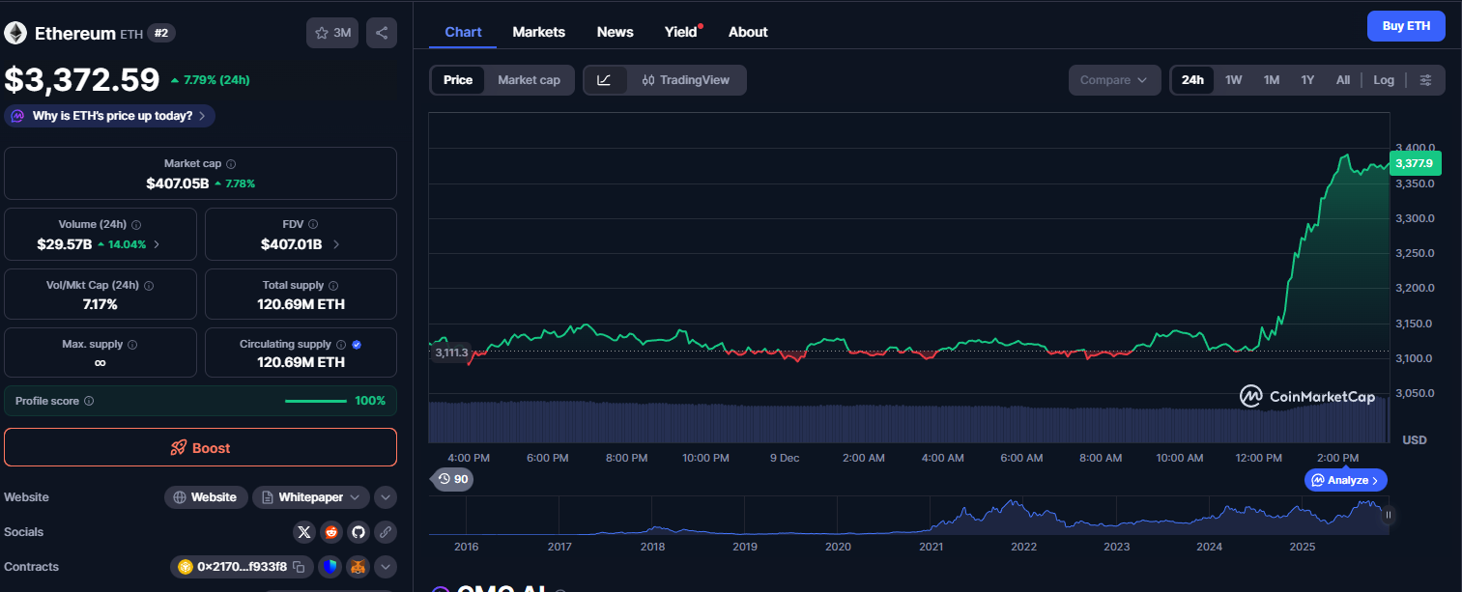Open Ethereum's Reddit community
Image resolution: width=1462 pixels, height=592 pixels.
point(330,531)
